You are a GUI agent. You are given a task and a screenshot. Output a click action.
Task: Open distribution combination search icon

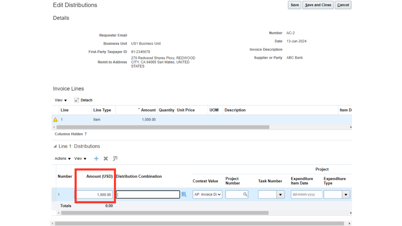[184, 194]
